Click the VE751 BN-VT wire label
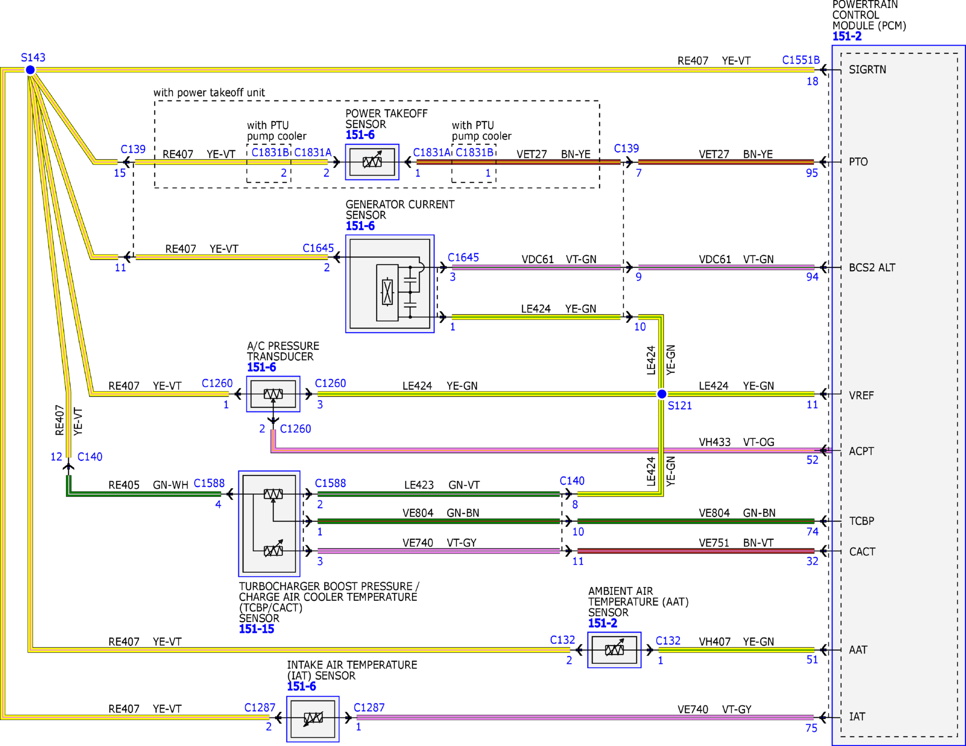 point(736,543)
